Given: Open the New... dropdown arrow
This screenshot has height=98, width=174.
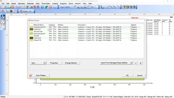Looking at the screenshot, I should 45,63.
